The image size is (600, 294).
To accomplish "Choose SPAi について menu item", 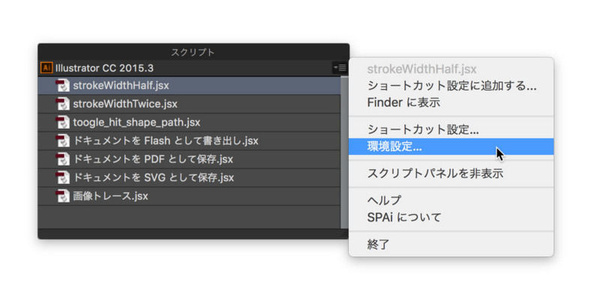I will tap(451, 218).
